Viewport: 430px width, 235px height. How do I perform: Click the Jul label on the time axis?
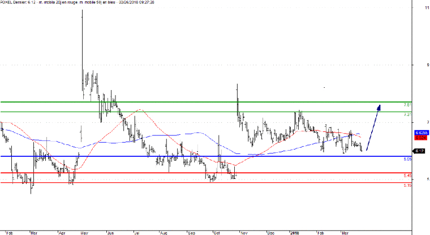[x=136, y=233]
